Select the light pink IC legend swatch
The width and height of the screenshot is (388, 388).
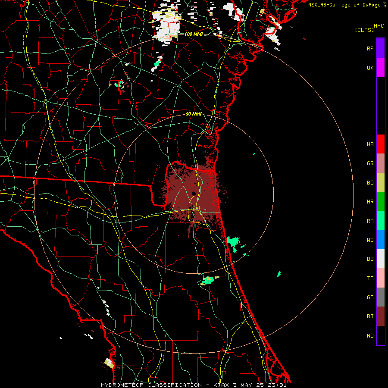coord(381,278)
